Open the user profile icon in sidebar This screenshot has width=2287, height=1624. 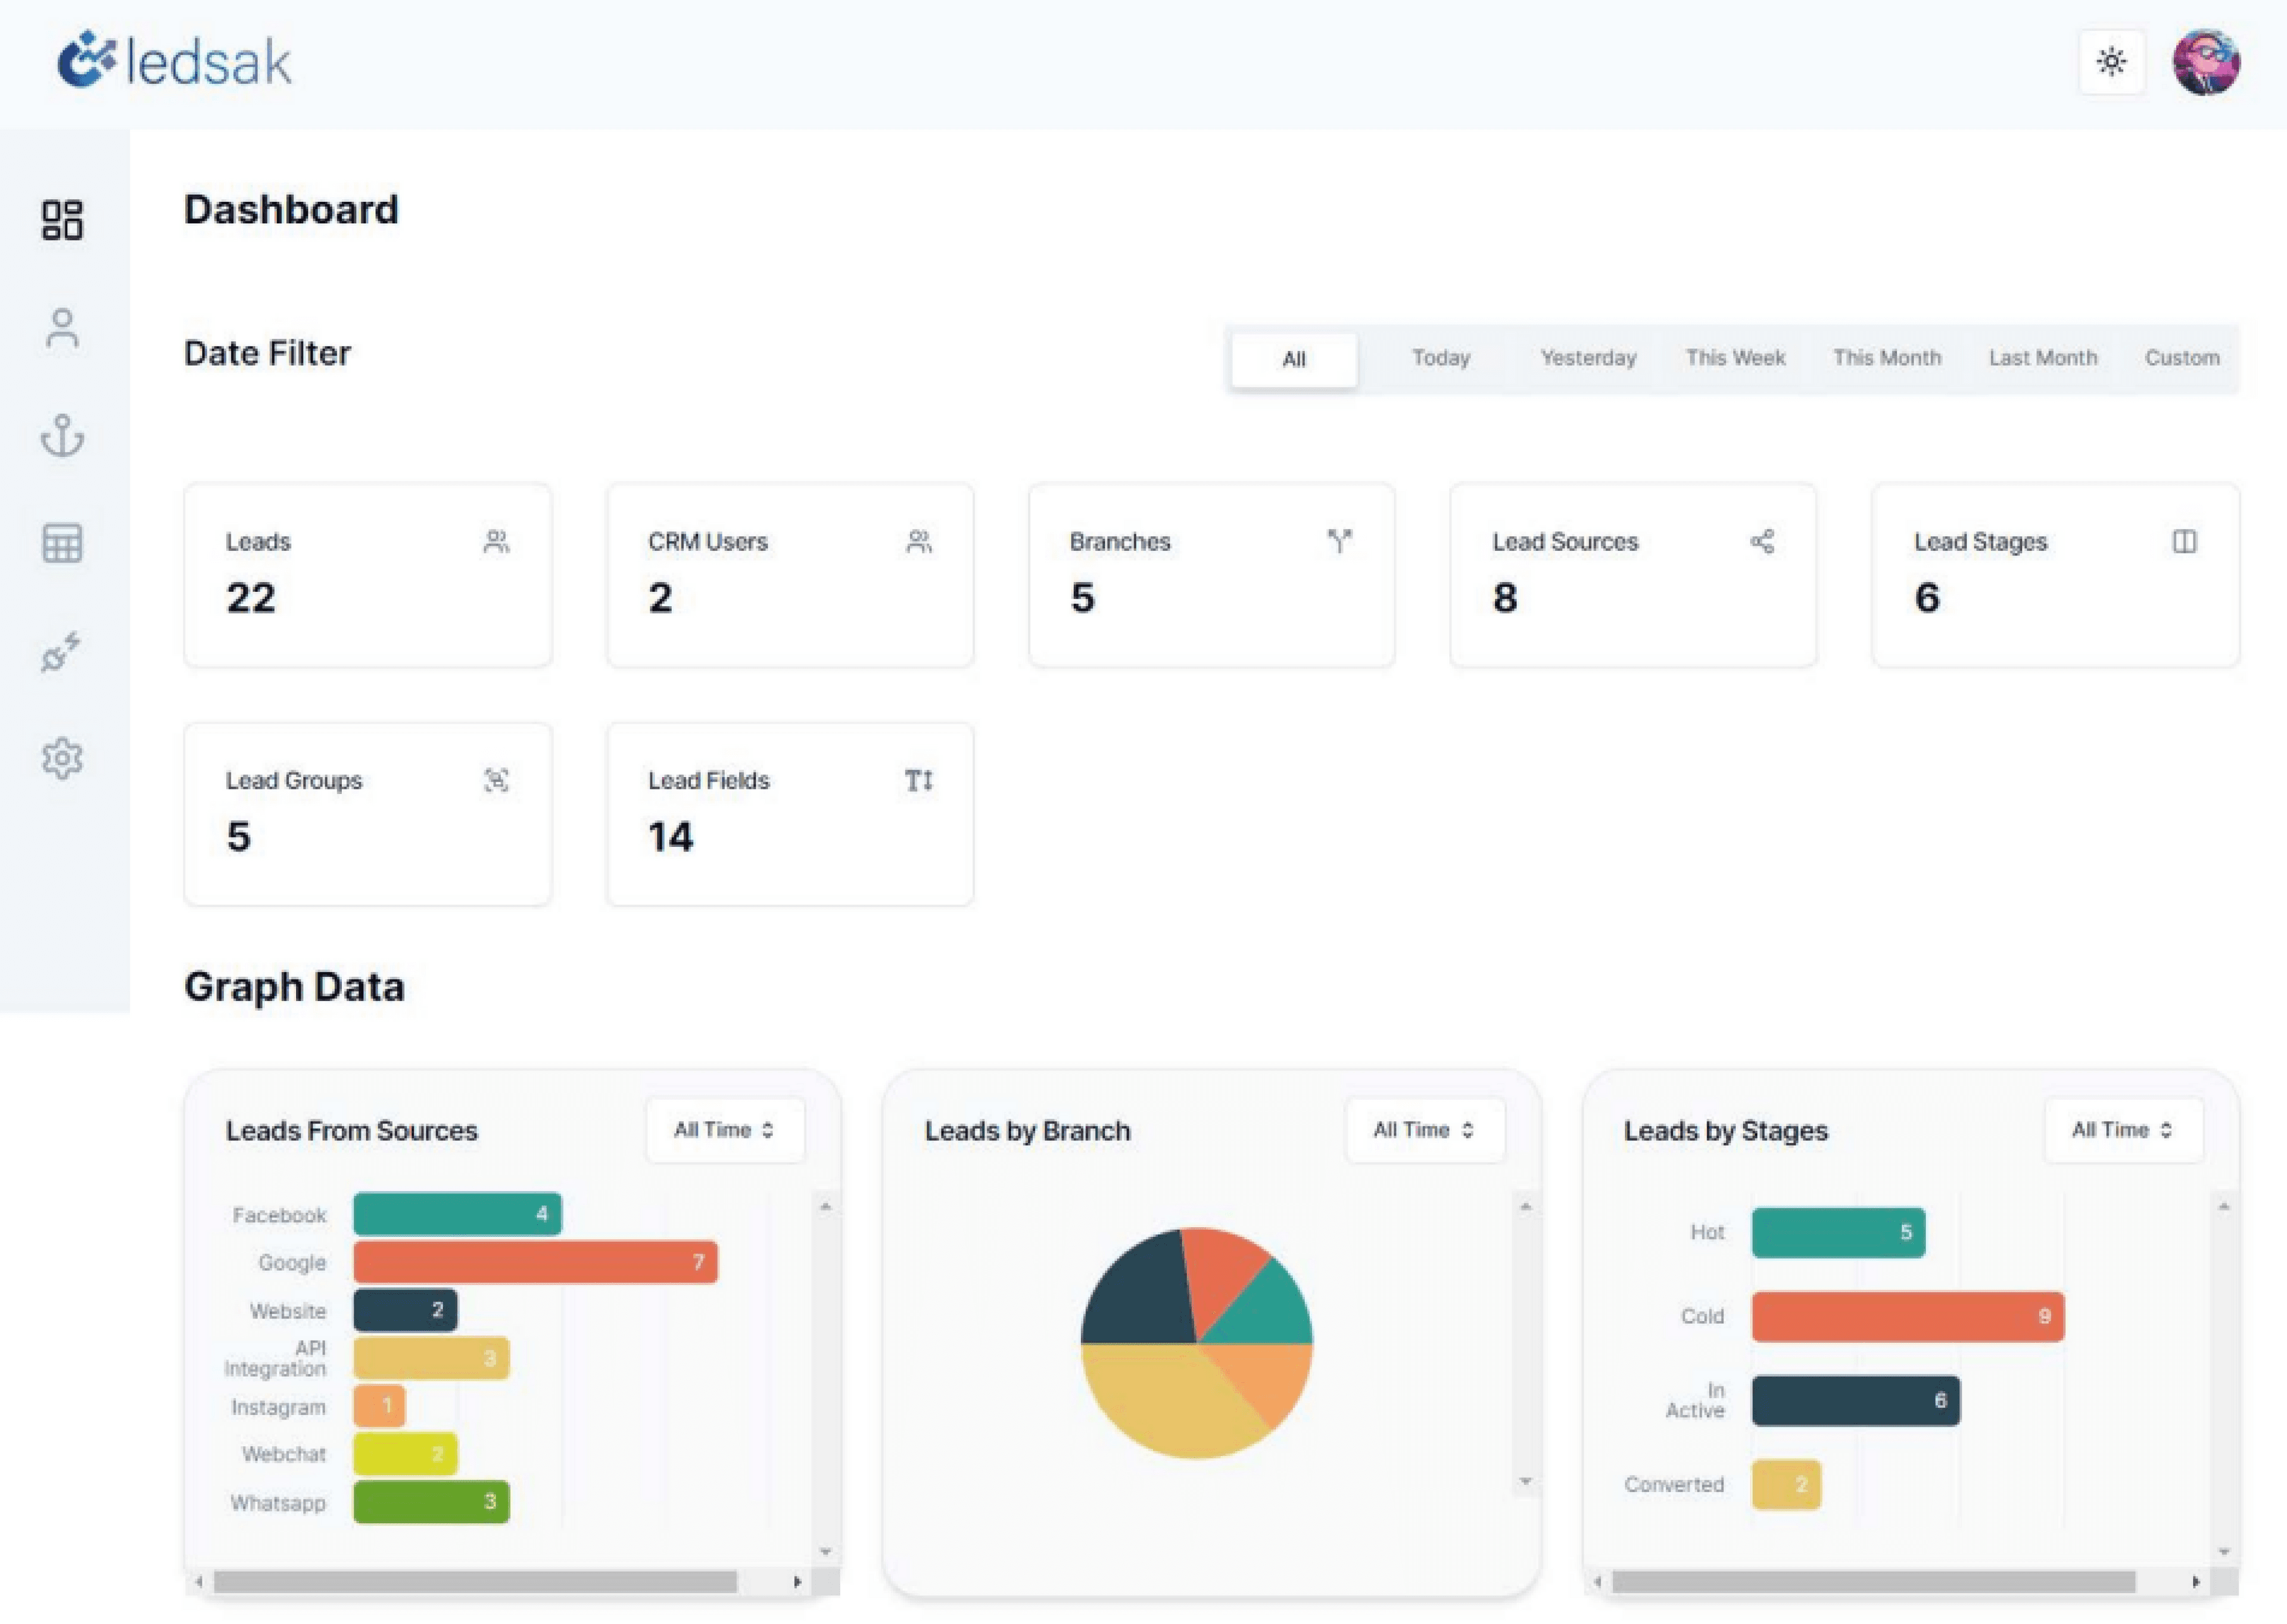(62, 328)
